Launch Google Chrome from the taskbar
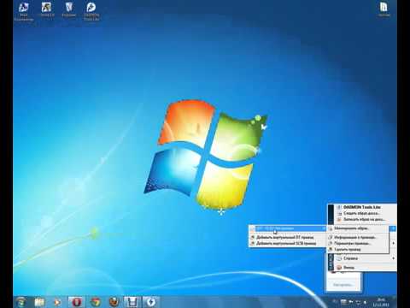 [96, 302]
